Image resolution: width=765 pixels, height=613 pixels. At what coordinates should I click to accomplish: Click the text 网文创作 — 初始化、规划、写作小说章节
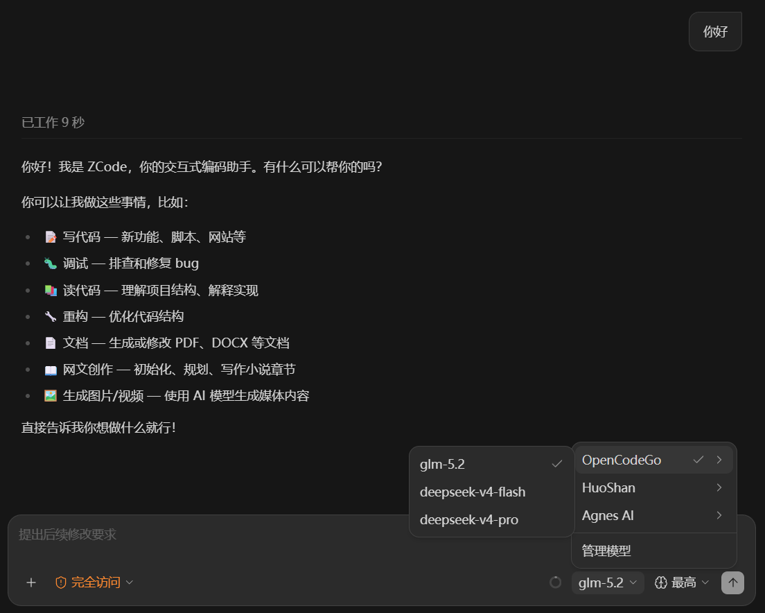point(179,370)
